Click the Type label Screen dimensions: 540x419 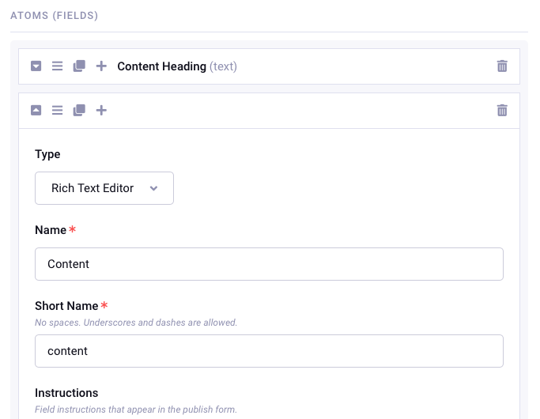pyautogui.click(x=47, y=154)
